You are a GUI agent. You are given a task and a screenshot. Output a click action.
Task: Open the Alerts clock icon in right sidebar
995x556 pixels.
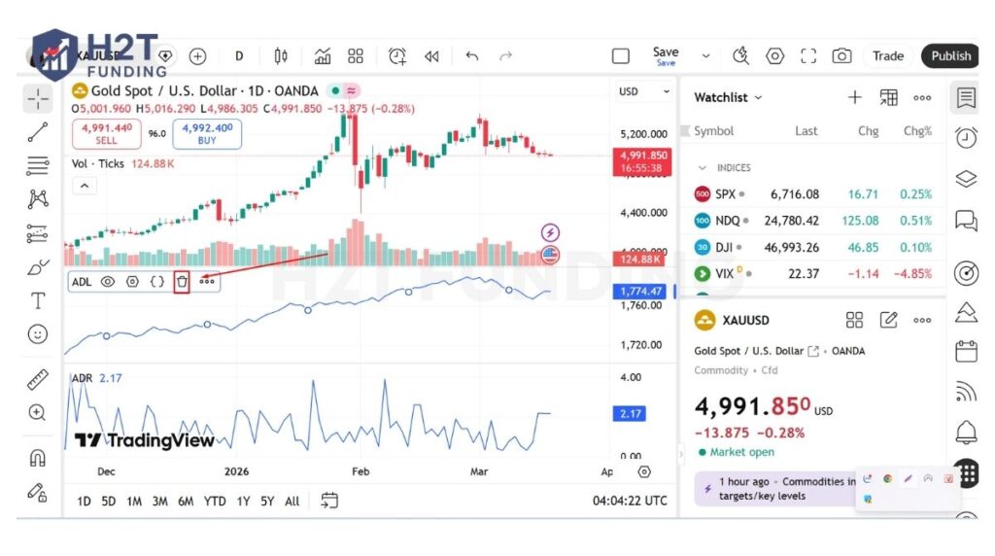coord(966,138)
